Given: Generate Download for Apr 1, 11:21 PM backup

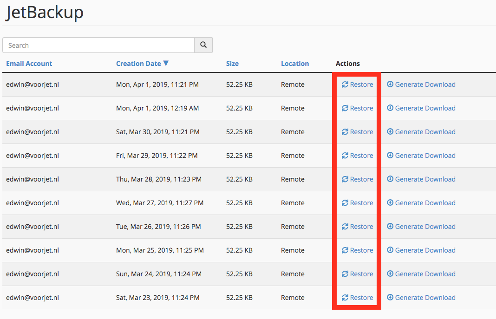Looking at the screenshot, I should point(421,85).
